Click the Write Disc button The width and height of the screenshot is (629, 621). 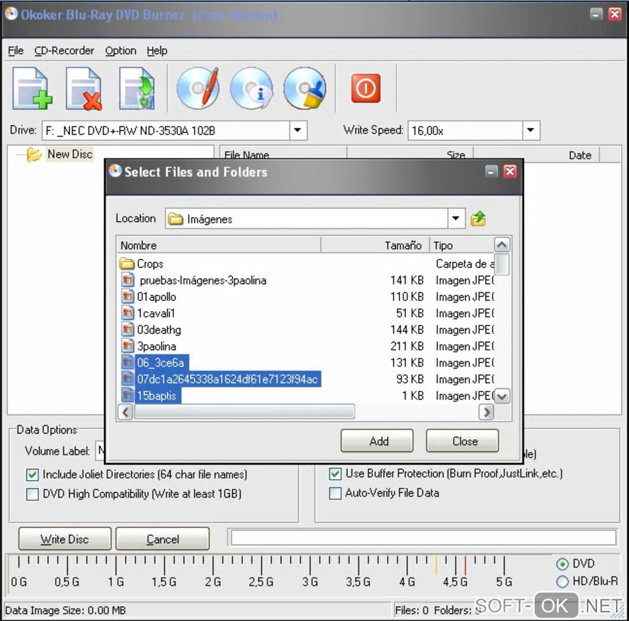(x=65, y=539)
